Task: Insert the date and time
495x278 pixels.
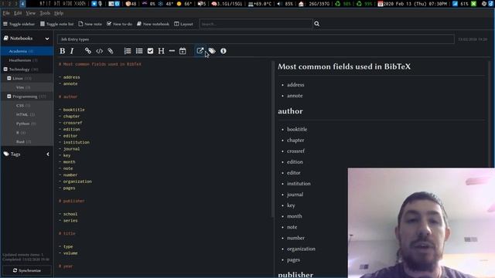Action: pyautogui.click(x=183, y=51)
